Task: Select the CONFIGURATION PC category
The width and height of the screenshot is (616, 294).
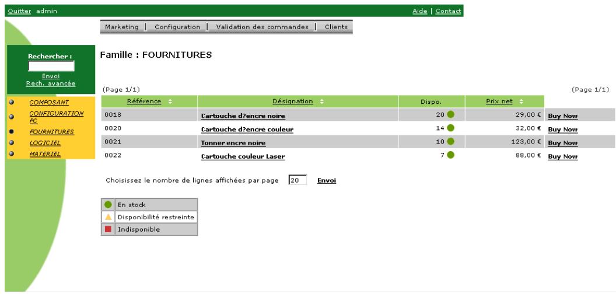Action: (x=56, y=117)
